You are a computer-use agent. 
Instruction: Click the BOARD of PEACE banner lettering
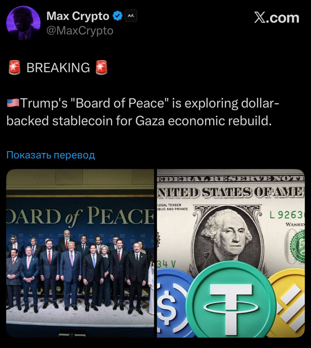point(80,216)
